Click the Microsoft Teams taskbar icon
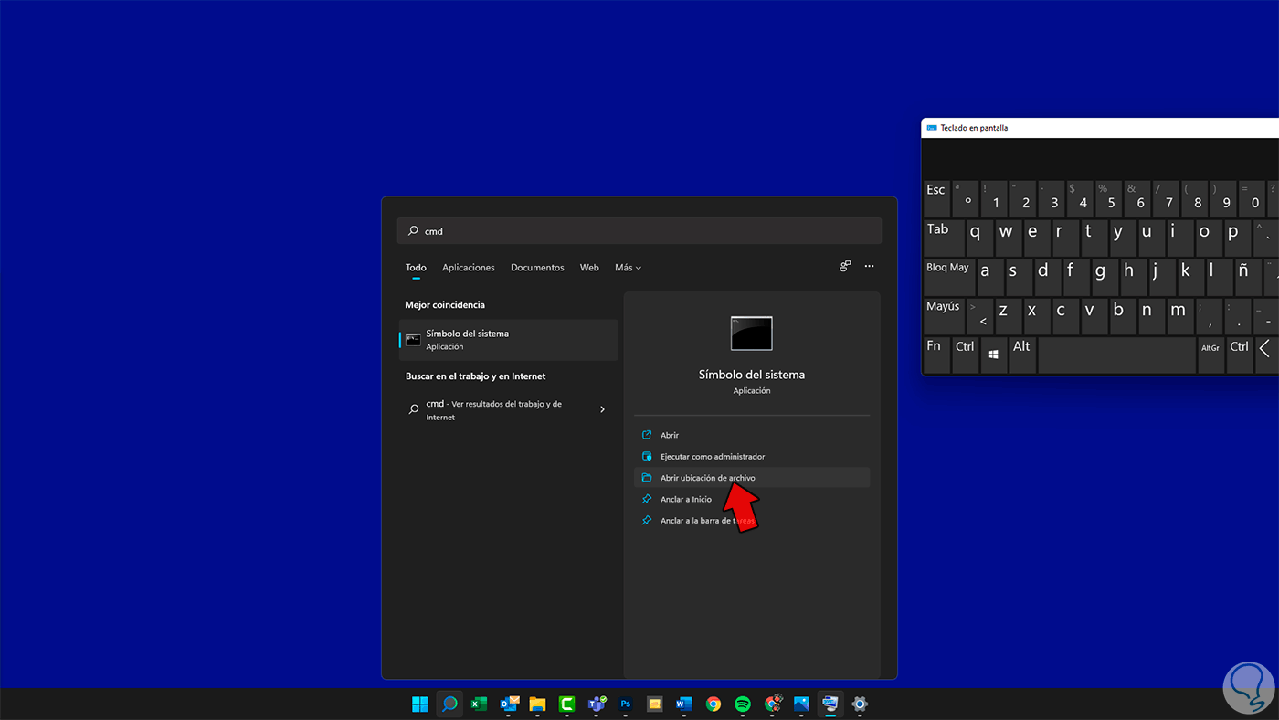This screenshot has width=1279, height=720. pos(596,704)
